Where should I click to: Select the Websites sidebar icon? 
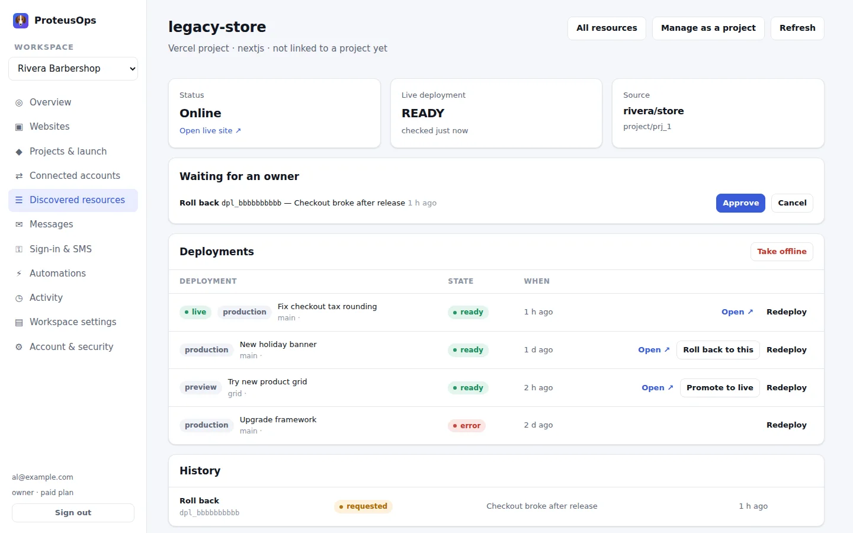[19, 127]
